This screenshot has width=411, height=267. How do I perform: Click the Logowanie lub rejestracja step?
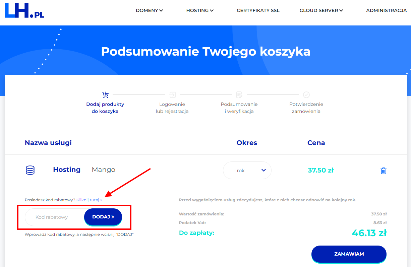click(172, 108)
